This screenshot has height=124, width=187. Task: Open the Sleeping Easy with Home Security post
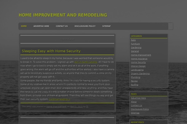[51, 51]
